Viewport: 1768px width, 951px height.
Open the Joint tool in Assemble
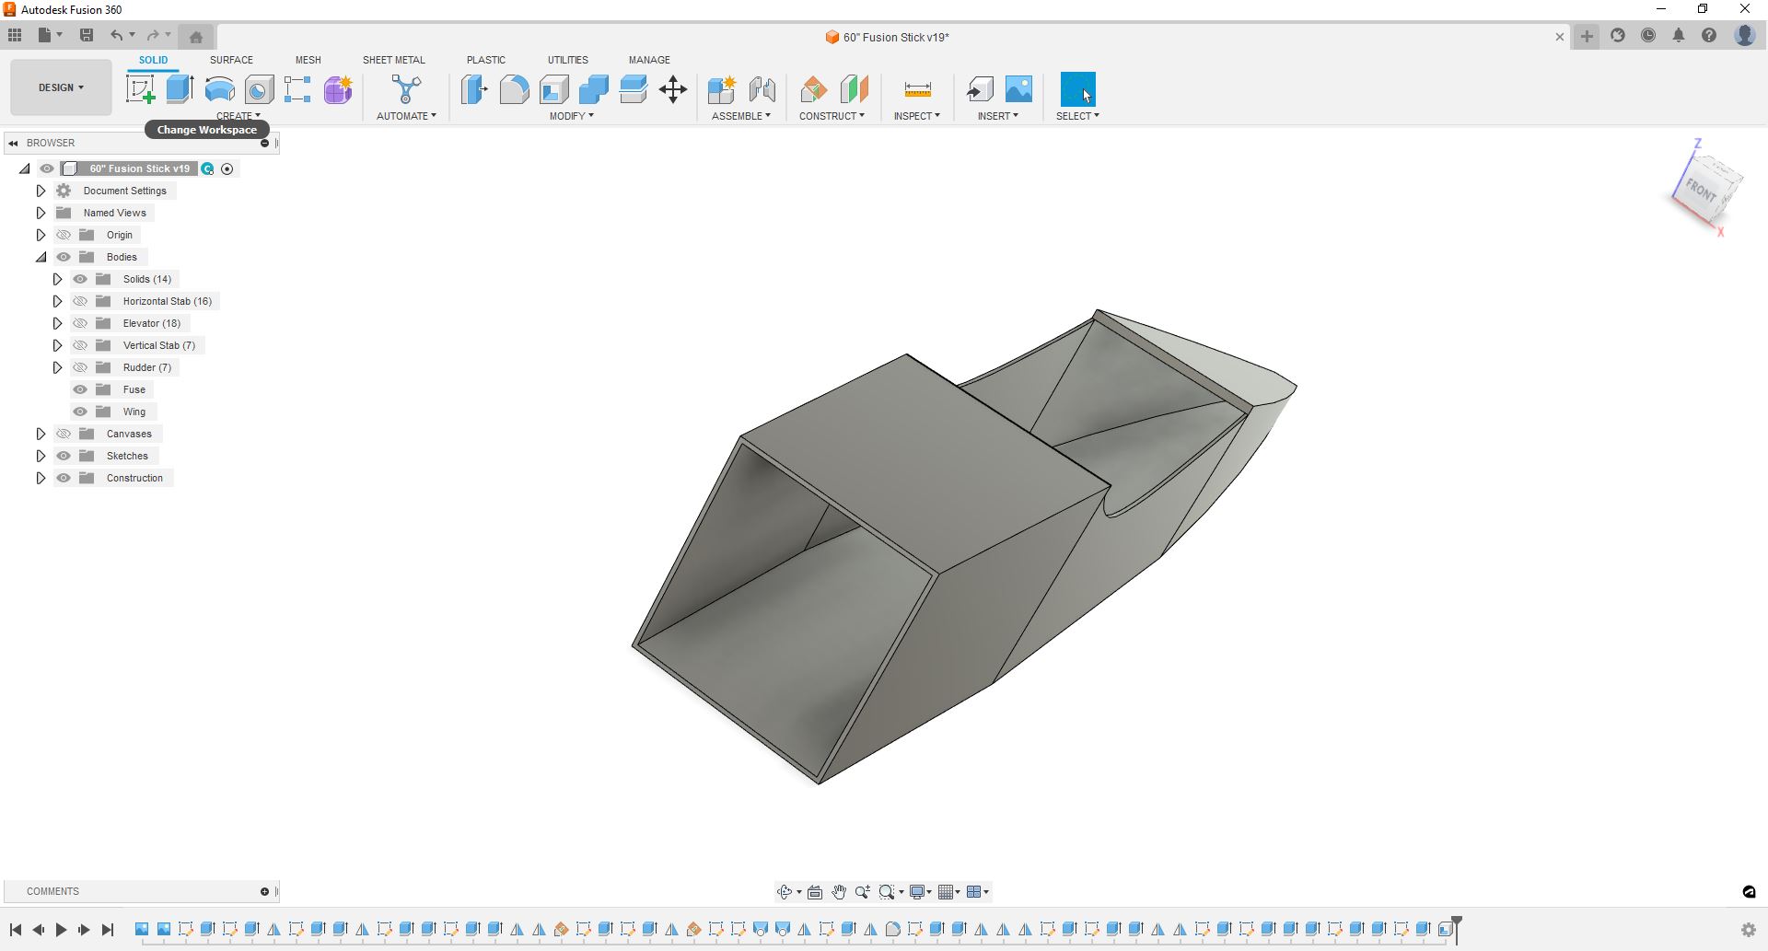click(762, 89)
